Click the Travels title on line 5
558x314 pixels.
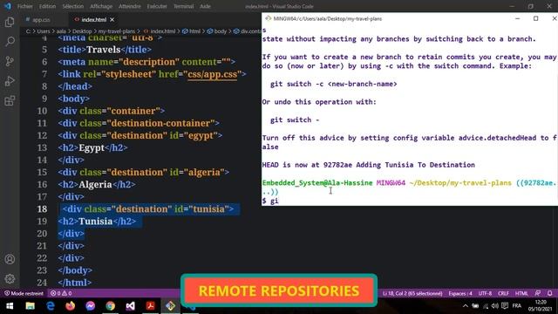pos(104,50)
